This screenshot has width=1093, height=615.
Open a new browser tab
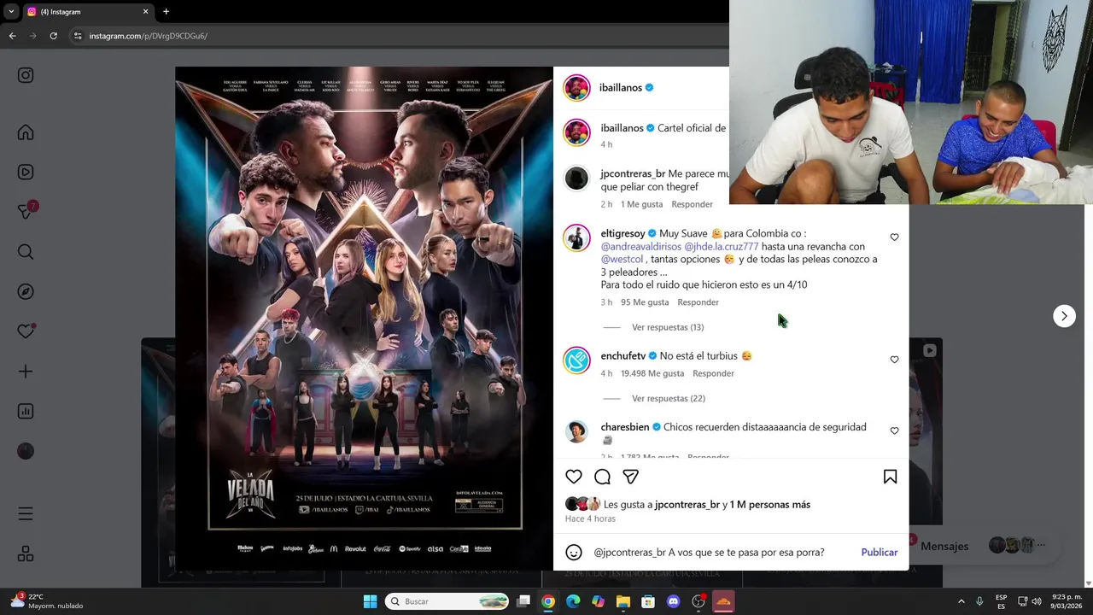(x=166, y=12)
